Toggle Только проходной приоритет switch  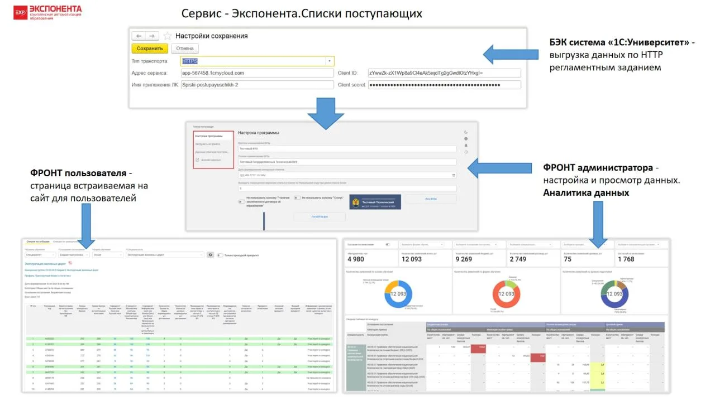tap(220, 255)
